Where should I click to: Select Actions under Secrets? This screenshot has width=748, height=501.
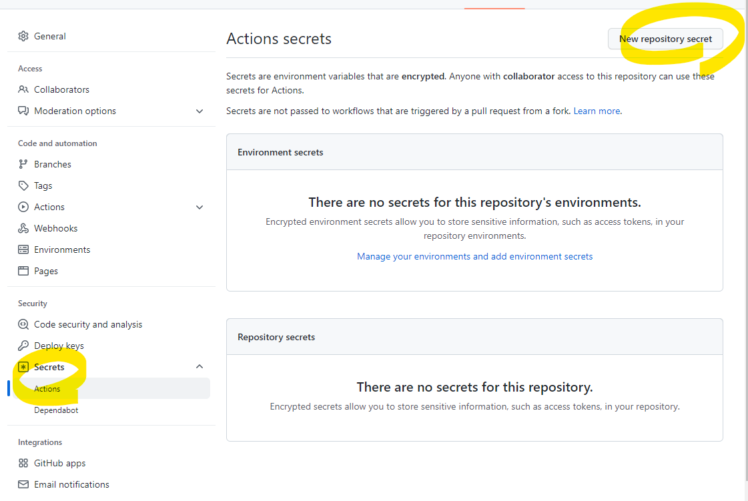[109, 388]
